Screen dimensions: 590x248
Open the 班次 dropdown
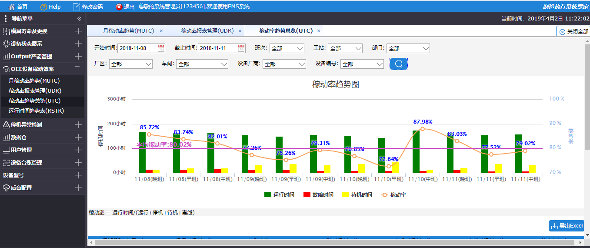[287, 48]
